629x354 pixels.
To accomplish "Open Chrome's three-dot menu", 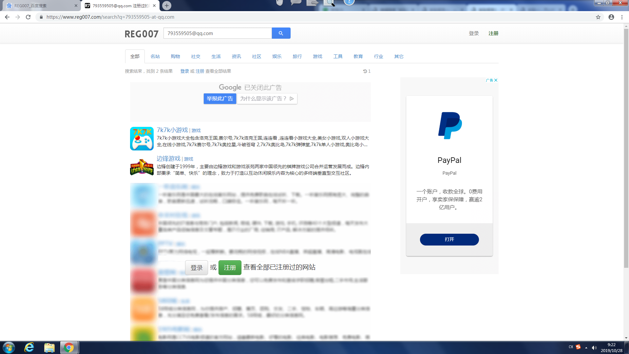I will tap(622, 17).
